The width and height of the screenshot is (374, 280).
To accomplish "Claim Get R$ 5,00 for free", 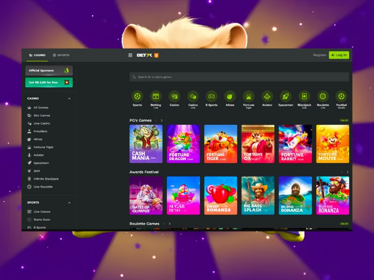I will pyautogui.click(x=49, y=83).
